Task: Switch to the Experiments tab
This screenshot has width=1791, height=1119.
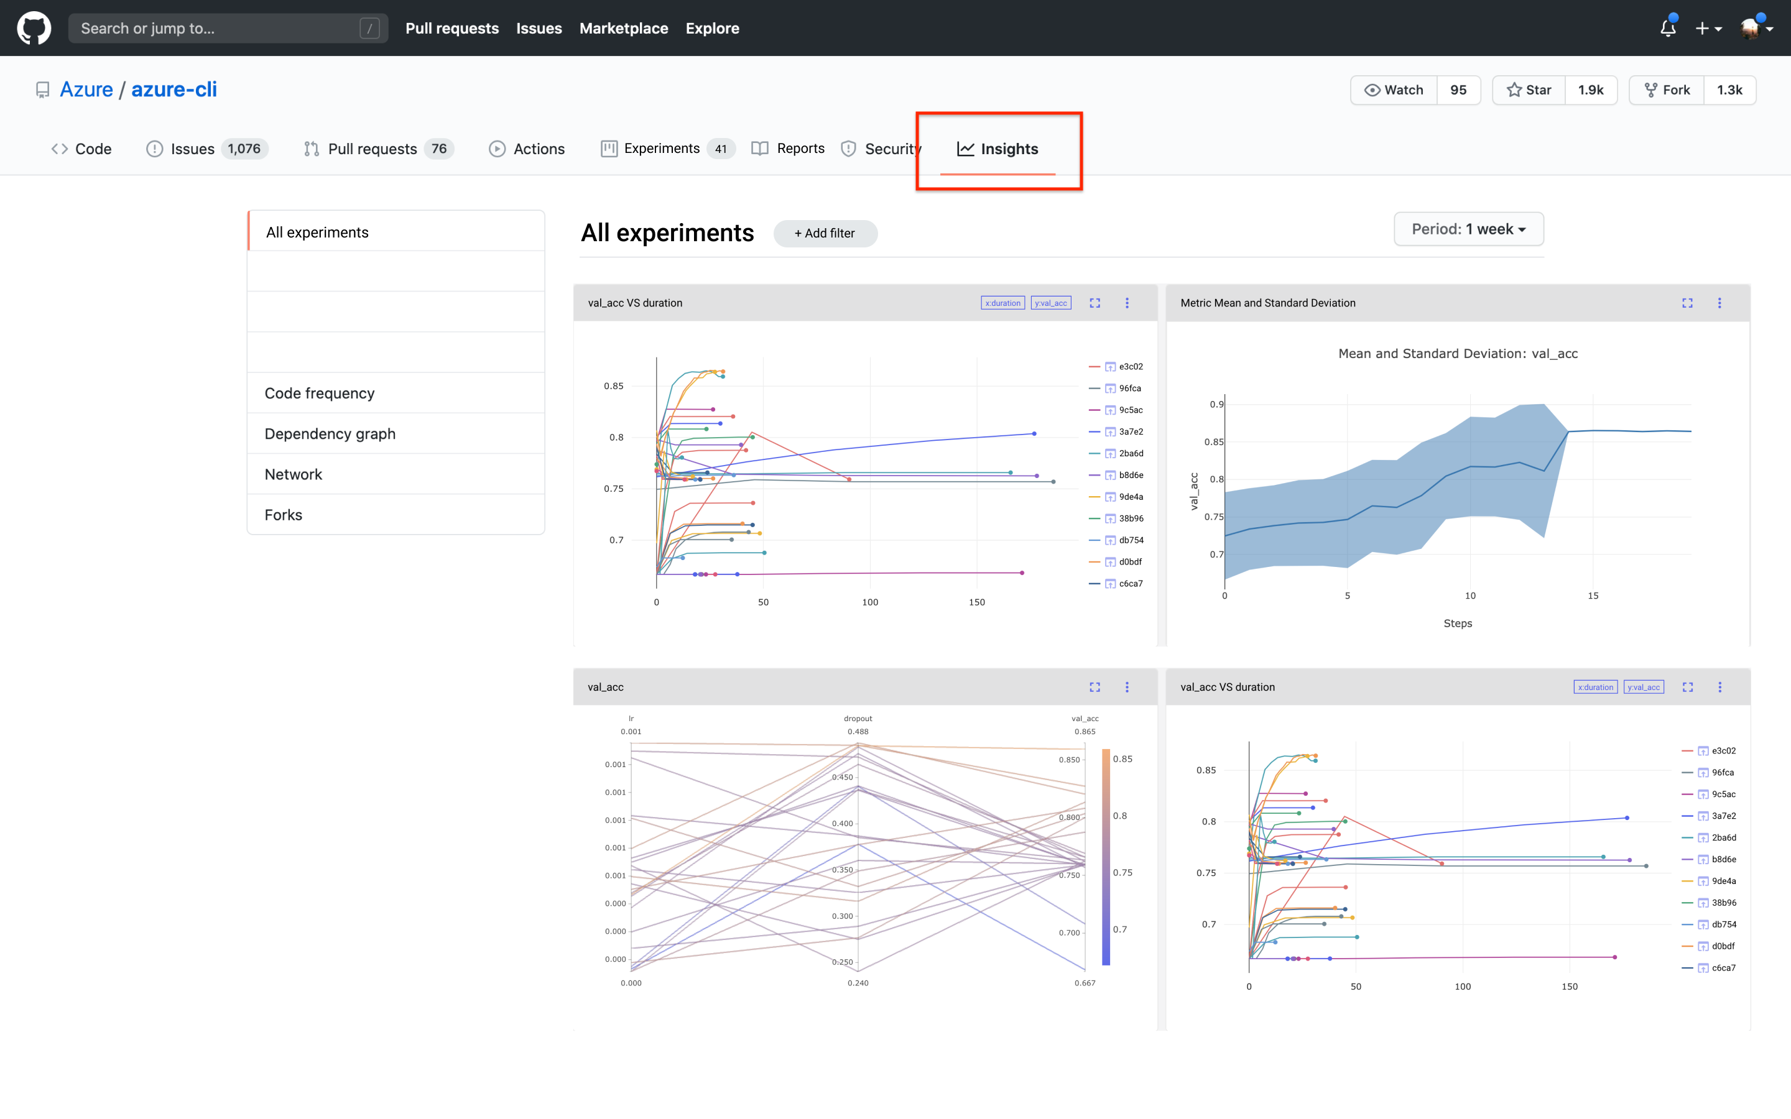Action: tap(661, 149)
